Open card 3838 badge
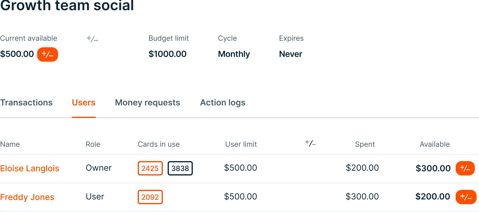The width and height of the screenshot is (479, 212). 180,168
